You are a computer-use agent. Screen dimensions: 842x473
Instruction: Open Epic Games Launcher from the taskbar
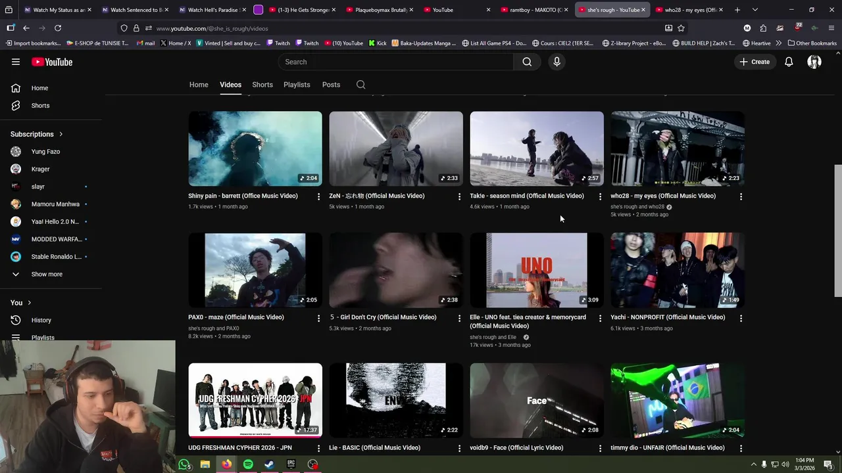291,464
